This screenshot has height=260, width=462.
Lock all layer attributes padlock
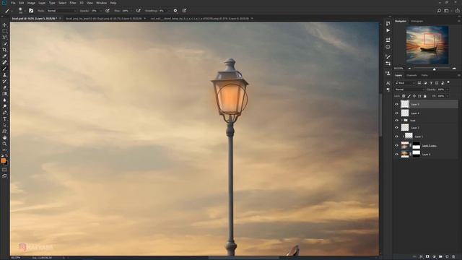[425, 96]
